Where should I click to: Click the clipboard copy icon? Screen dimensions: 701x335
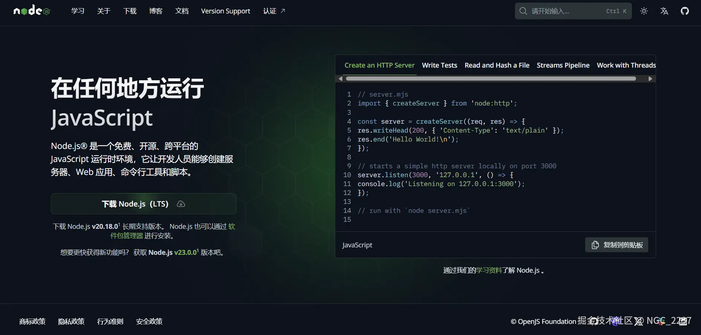(x=595, y=245)
